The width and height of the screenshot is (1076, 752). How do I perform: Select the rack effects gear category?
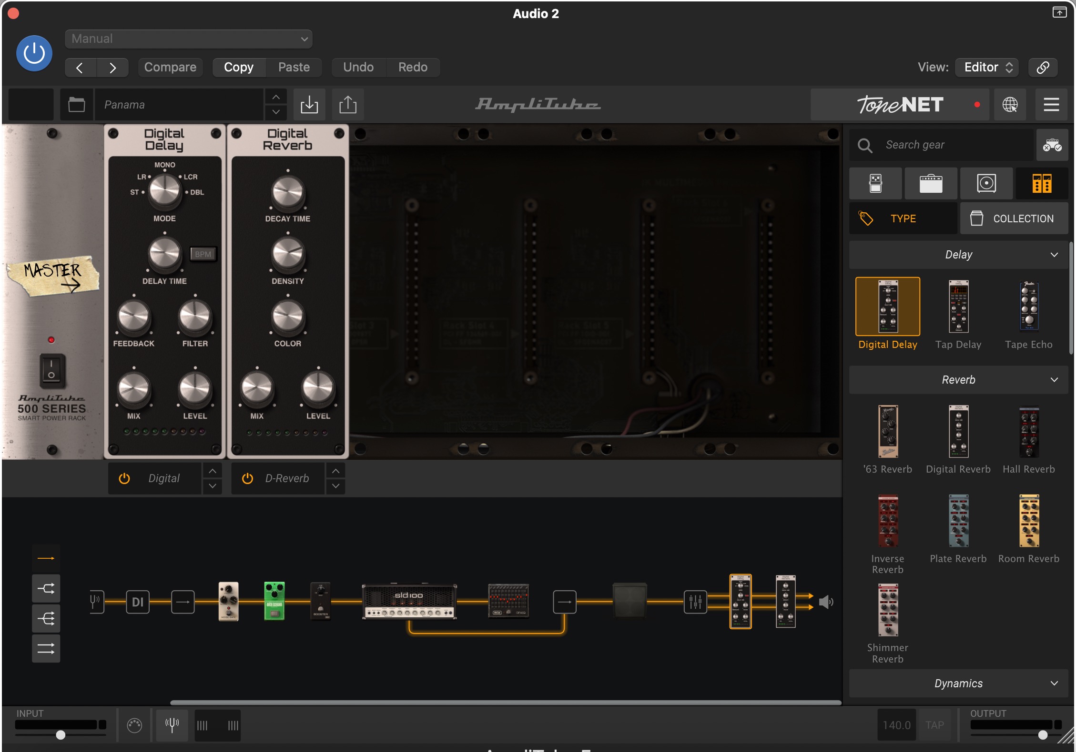point(1042,183)
